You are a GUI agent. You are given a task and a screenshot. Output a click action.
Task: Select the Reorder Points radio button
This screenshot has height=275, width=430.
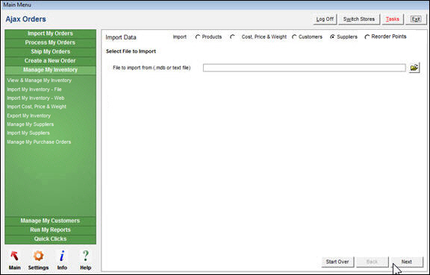point(367,37)
